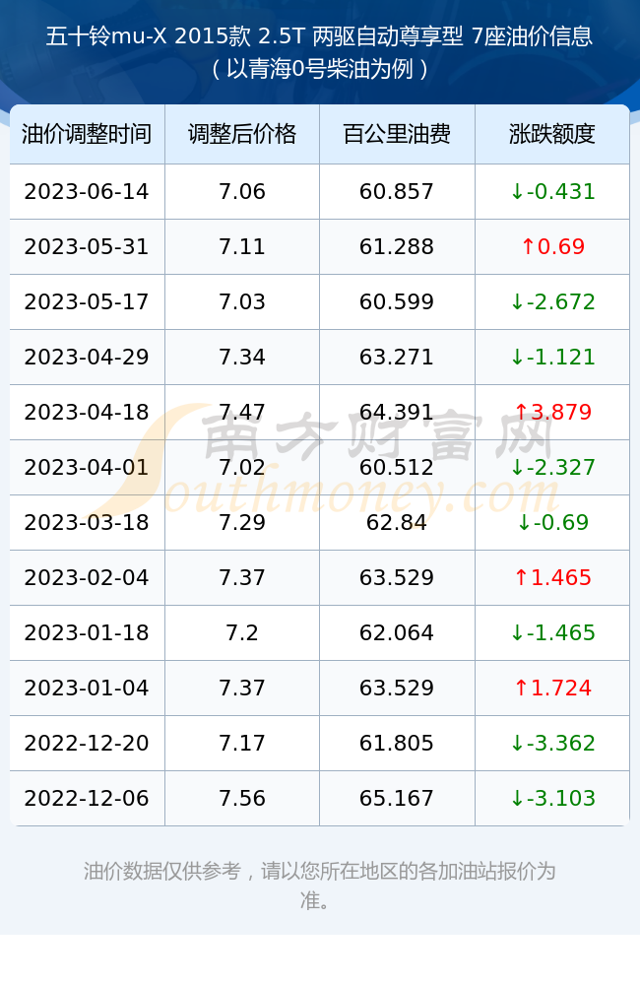This screenshot has width=640, height=985.
Task: Select the red up-arrow value 1.724
Action: coord(552,688)
